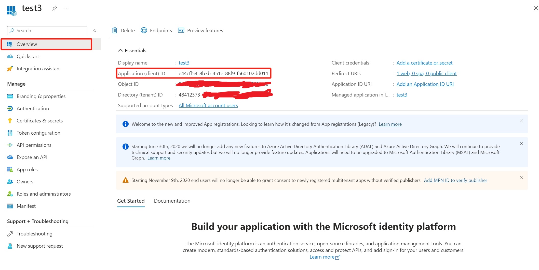Open Quickstart in the sidebar
539x270 pixels.
click(28, 56)
